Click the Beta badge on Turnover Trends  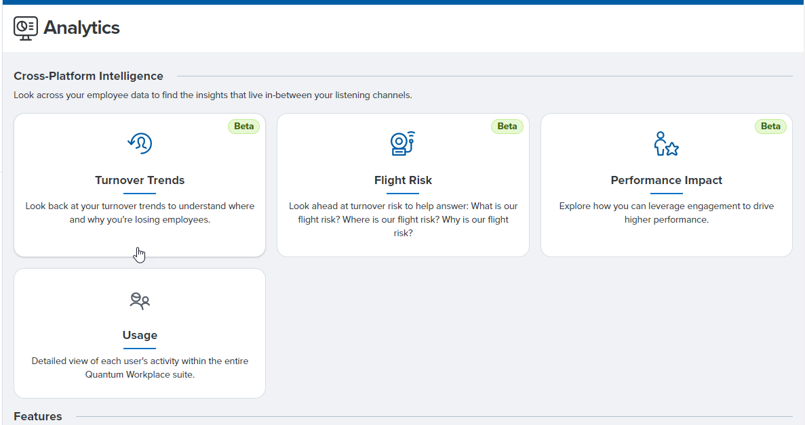[x=244, y=127]
